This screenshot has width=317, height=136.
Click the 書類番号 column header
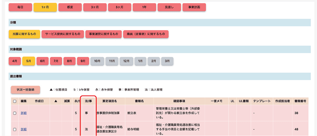(x=300, y=101)
